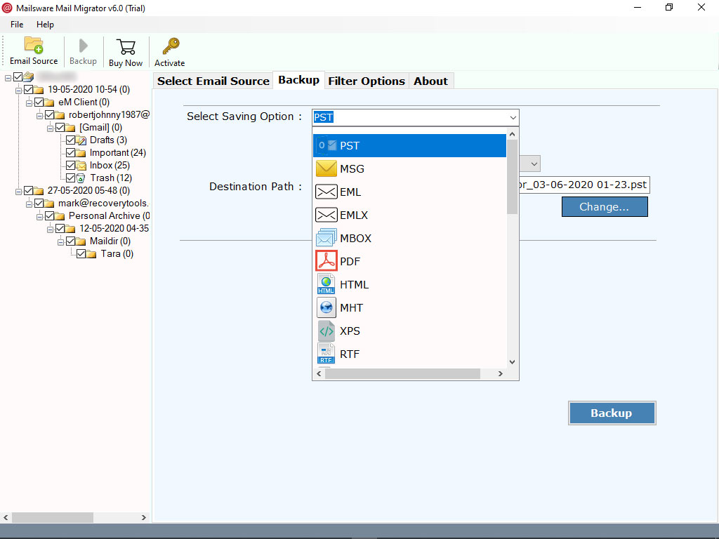Viewport: 719px width, 539px height.
Task: Collapse the 19-05-2020 10-54 tree node
Action: (x=18, y=91)
